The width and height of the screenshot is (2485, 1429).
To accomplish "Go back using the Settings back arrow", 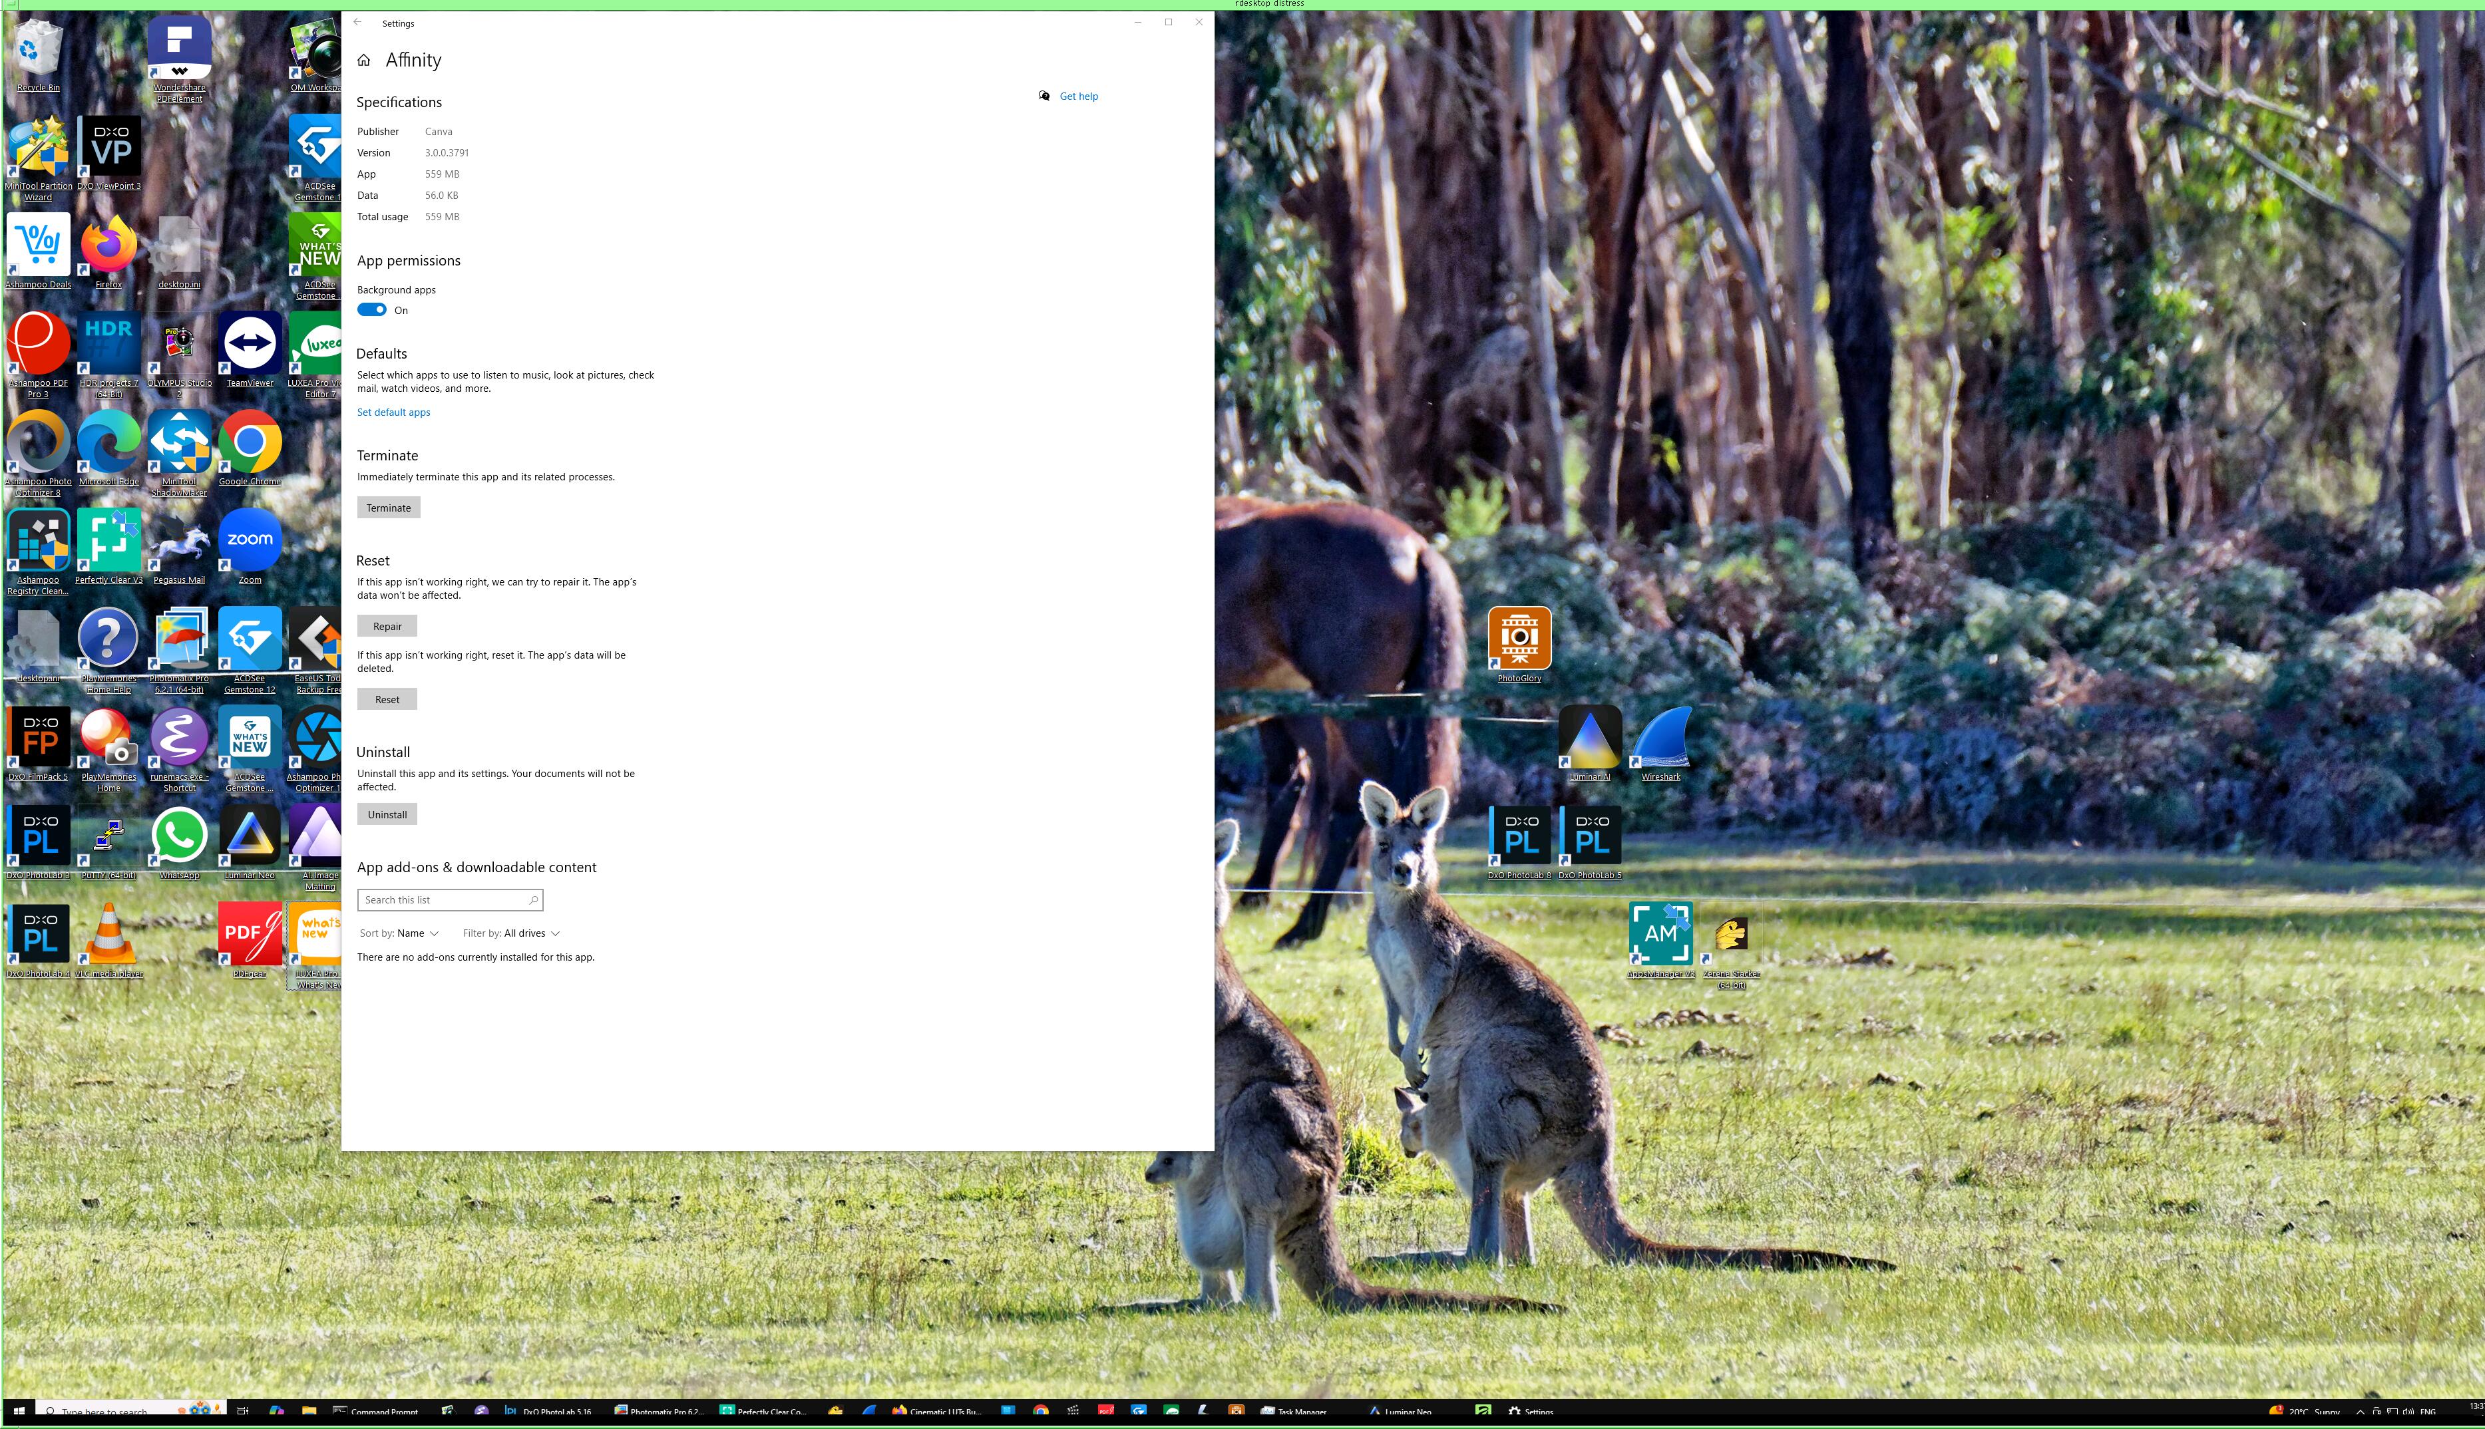I will (x=357, y=23).
